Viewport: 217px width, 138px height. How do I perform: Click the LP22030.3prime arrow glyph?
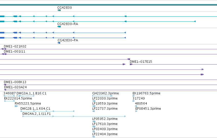pos(94,101)
